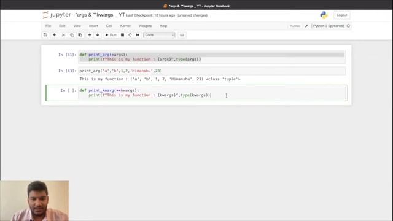Copy selected cells icon

(72, 35)
